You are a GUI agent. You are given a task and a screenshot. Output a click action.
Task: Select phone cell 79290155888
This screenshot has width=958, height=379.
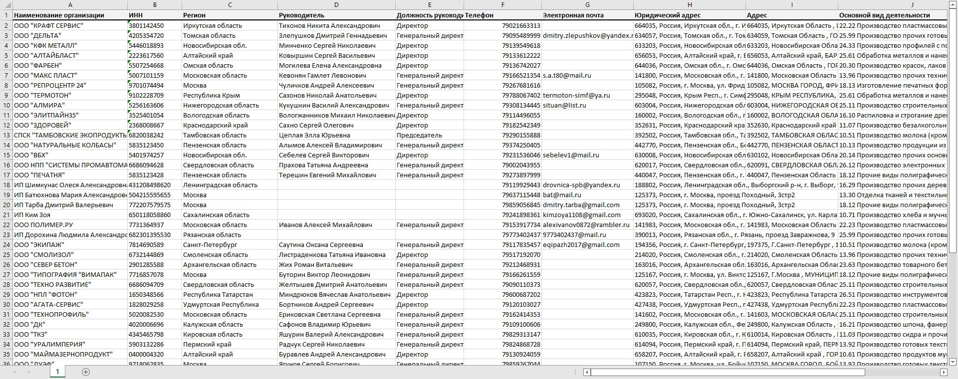[502, 135]
